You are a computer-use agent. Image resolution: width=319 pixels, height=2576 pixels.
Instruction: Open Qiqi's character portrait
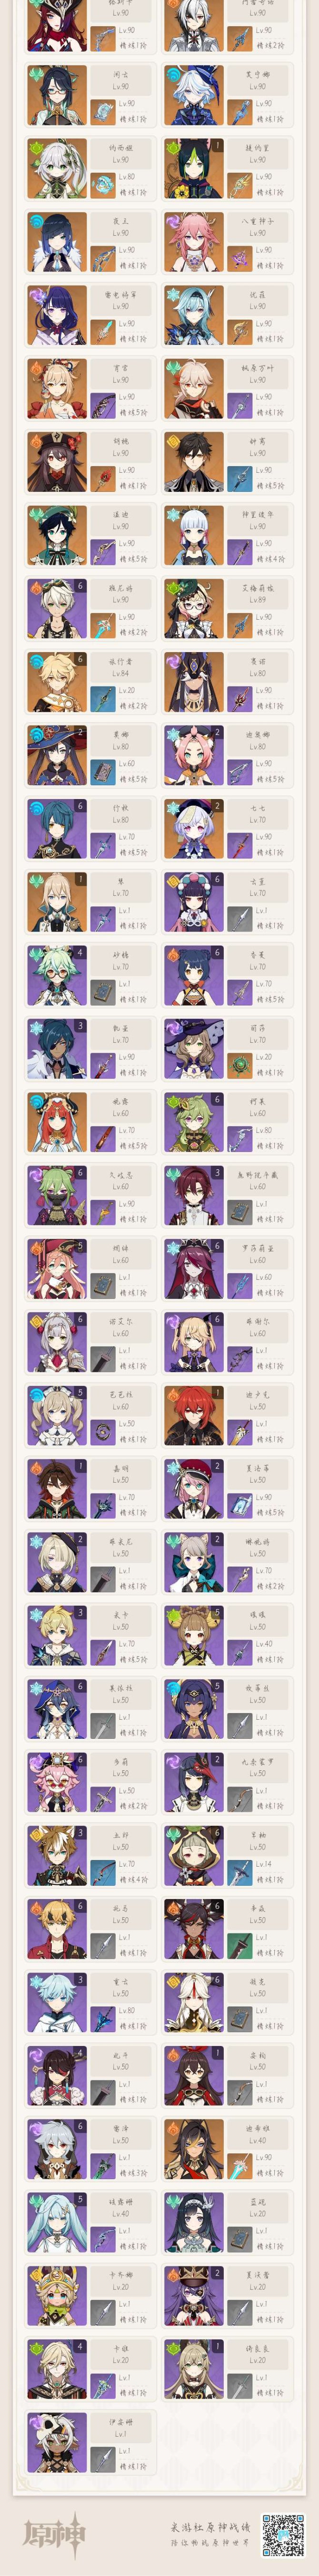point(193,829)
